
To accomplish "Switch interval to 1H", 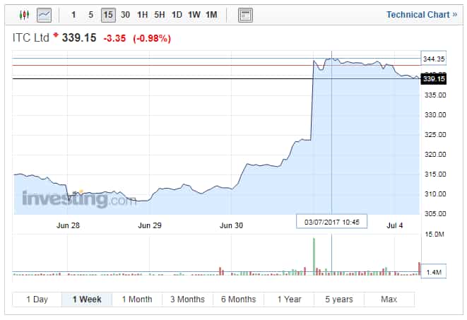I will point(143,15).
